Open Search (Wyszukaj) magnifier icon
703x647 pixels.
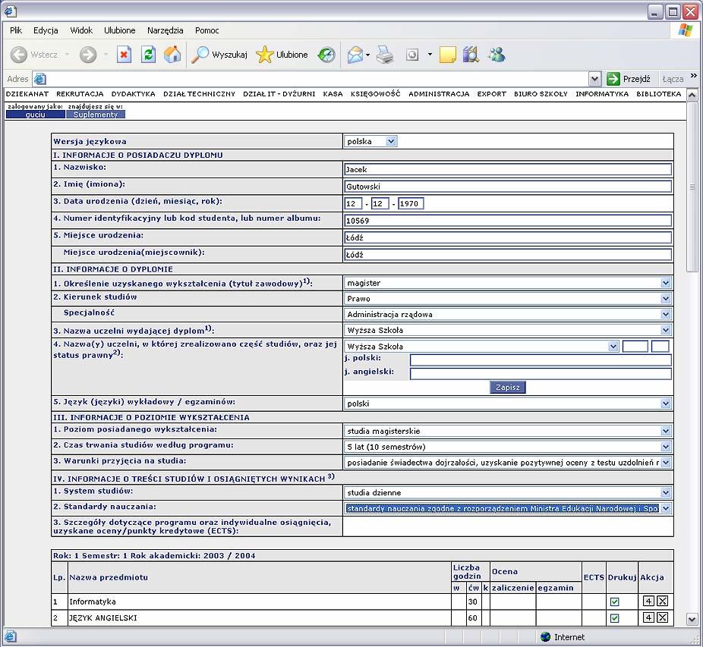click(x=200, y=55)
